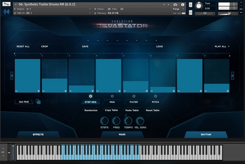Adjust the Tempo knob
The width and height of the screenshot is (245, 164).
coord(128,121)
